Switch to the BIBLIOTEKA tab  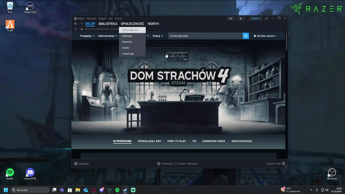click(108, 24)
